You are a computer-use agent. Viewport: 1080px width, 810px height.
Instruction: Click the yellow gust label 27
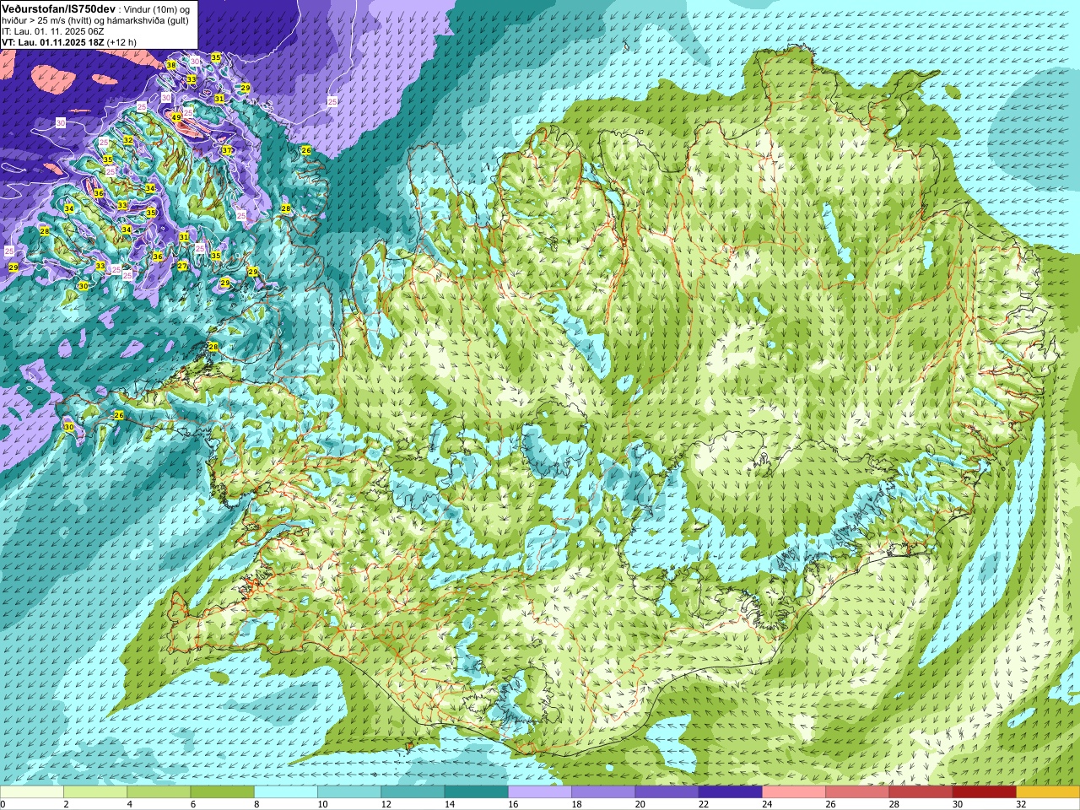[182, 266]
